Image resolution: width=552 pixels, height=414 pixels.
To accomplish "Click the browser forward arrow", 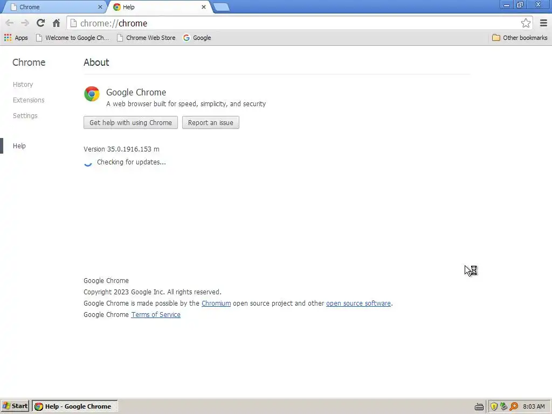I will click(25, 23).
